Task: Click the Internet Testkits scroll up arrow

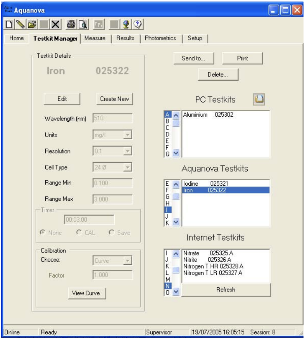Action: pos(176,254)
